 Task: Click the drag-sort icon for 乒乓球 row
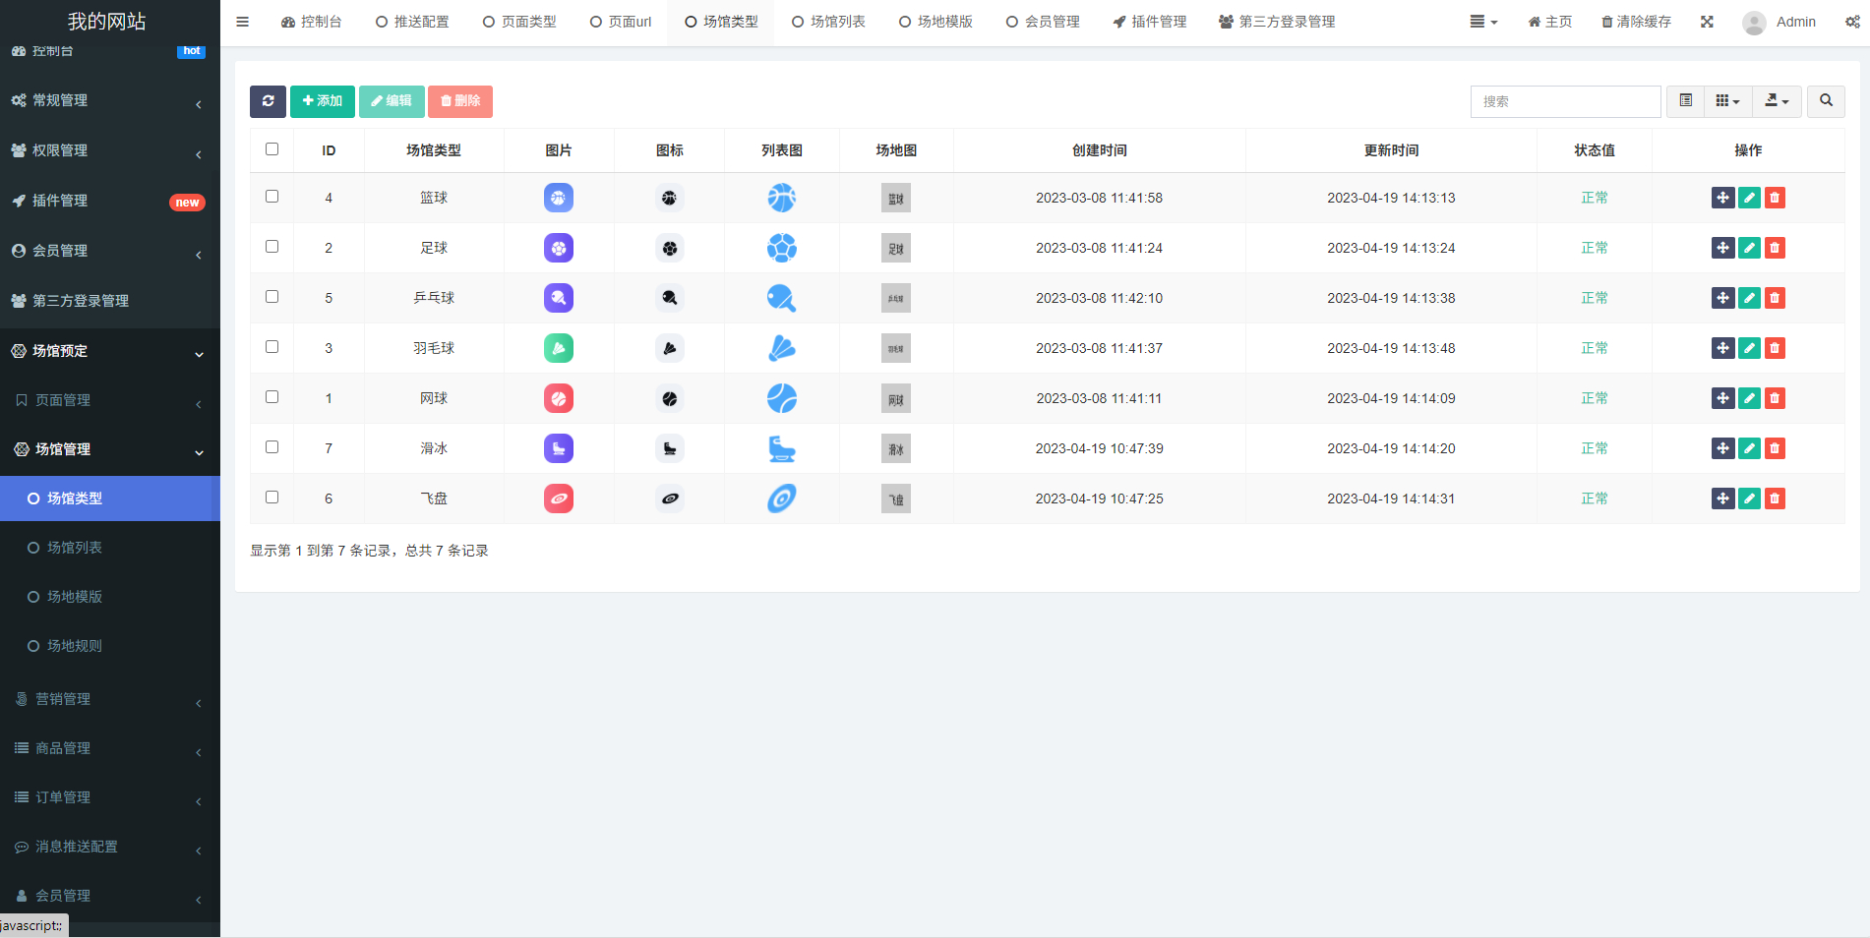(x=1722, y=298)
